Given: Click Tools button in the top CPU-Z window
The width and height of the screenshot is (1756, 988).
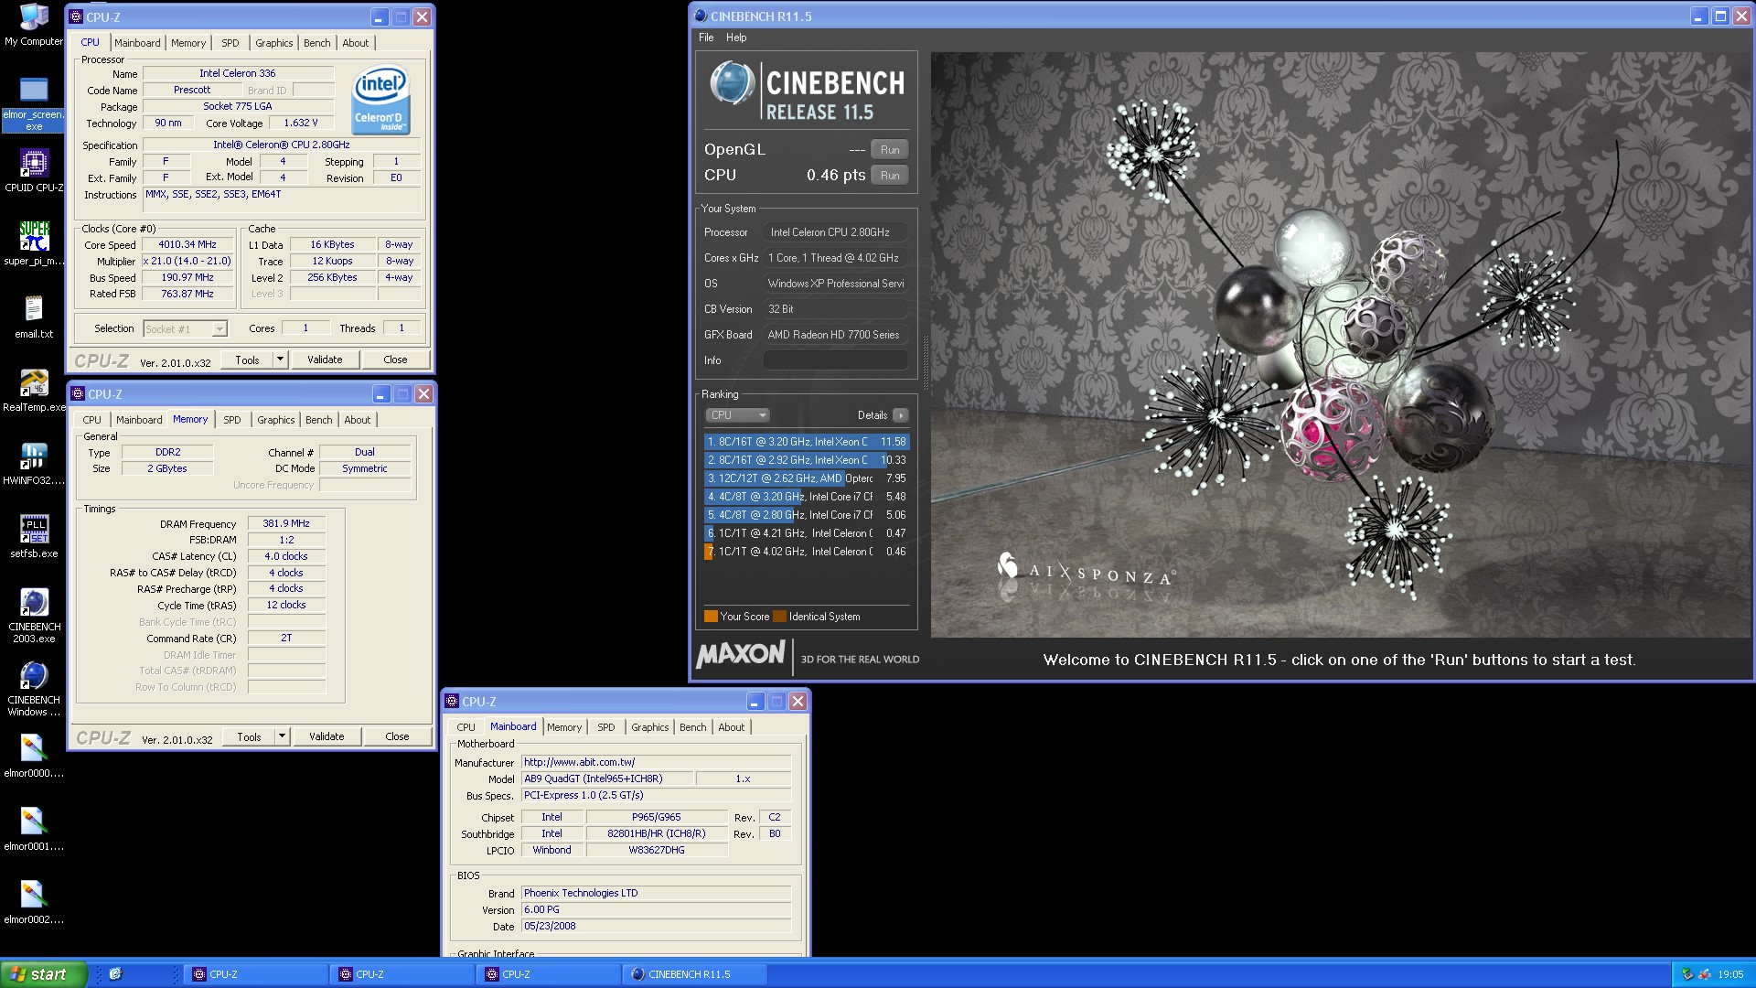Looking at the screenshot, I should (247, 360).
